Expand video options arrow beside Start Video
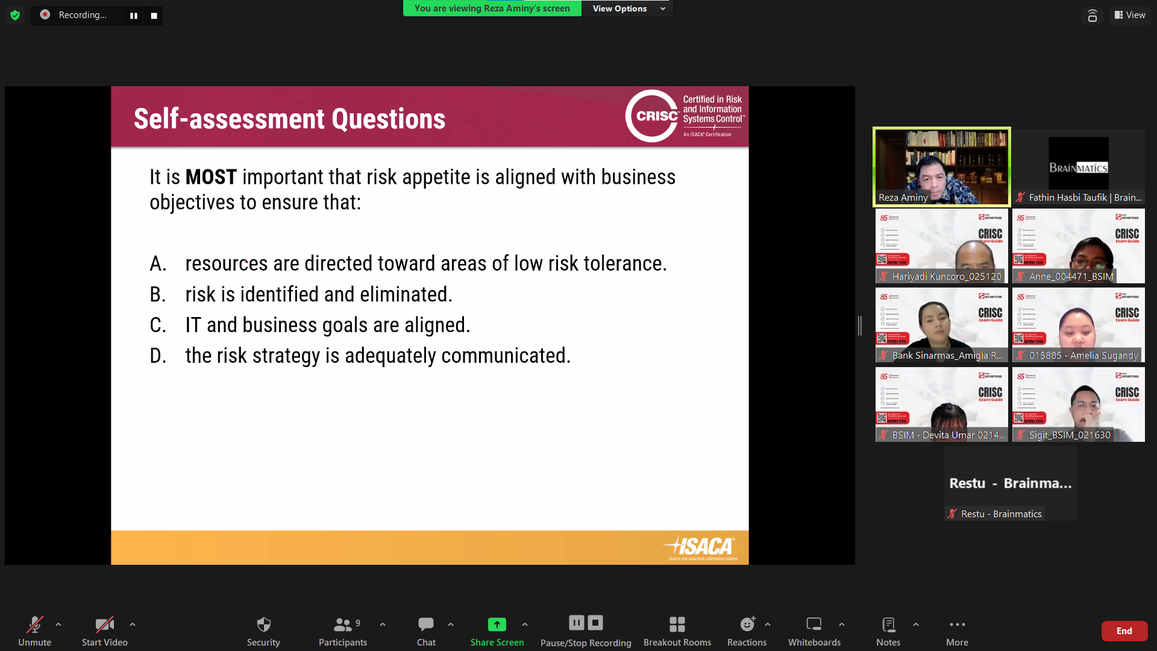Image resolution: width=1157 pixels, height=651 pixels. pos(133,624)
